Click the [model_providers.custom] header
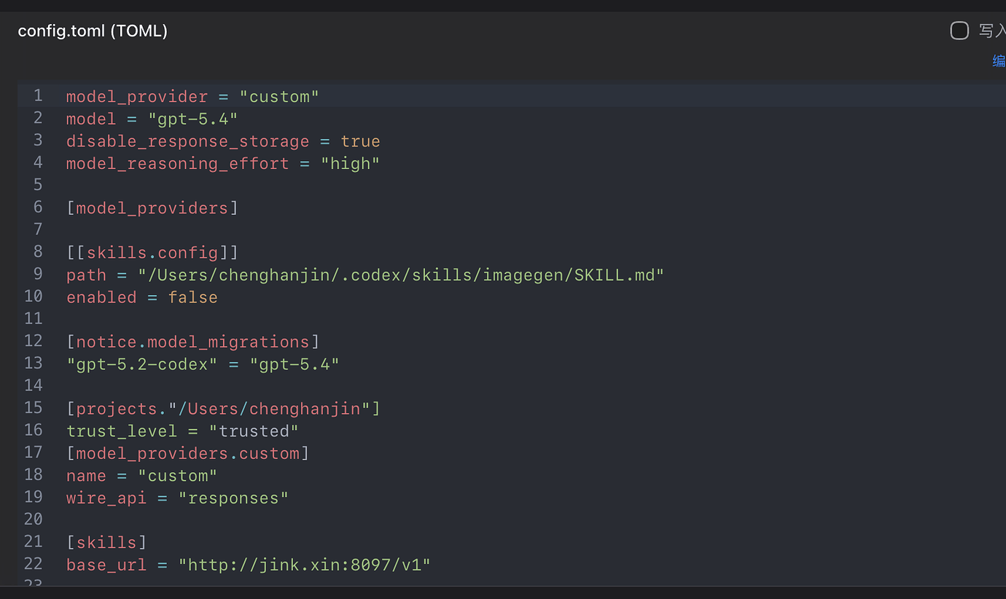The width and height of the screenshot is (1006, 599). (188, 453)
